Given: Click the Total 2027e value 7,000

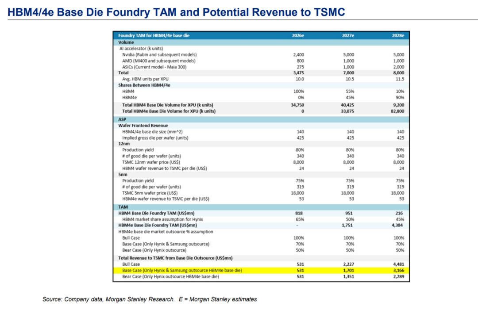Looking at the screenshot, I should tap(348, 73).
